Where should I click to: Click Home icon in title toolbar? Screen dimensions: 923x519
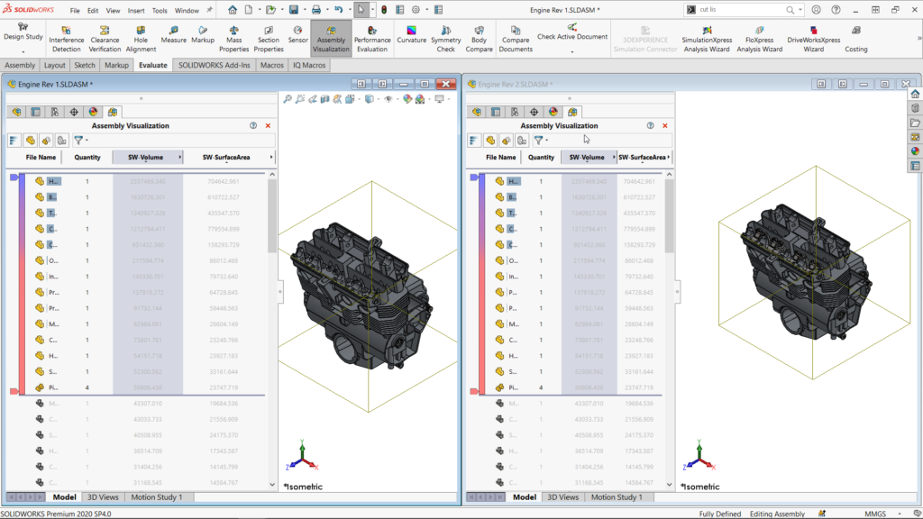tap(233, 10)
